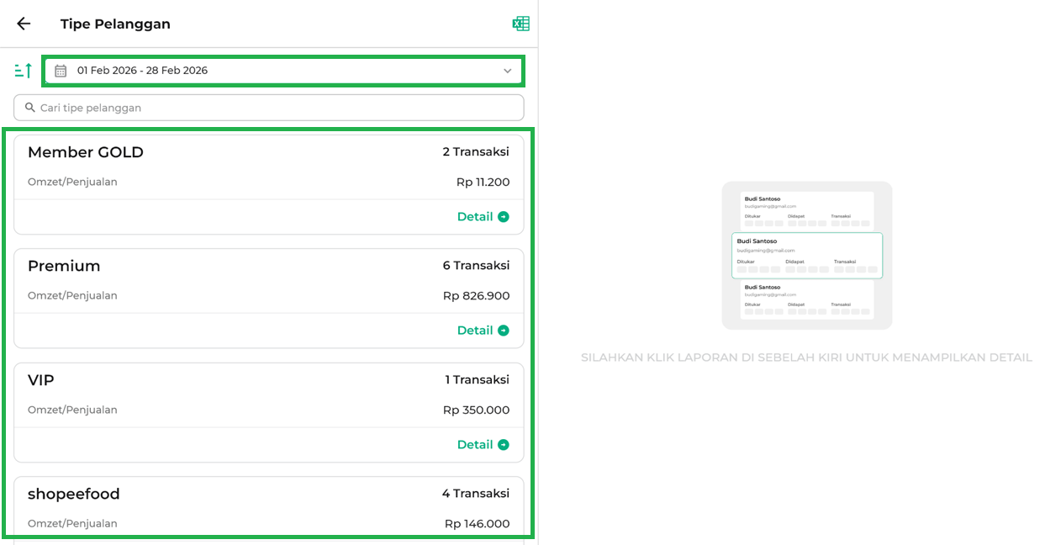Viewport: 1061px width, 545px height.
Task: Click the Tipe Pelanggan page title
Action: click(115, 24)
